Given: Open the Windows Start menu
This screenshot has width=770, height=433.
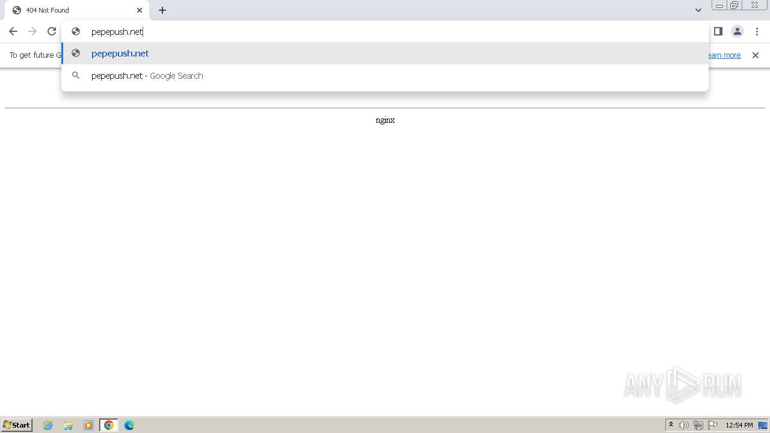Looking at the screenshot, I should coord(17,425).
